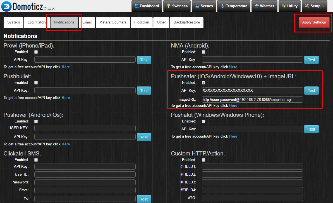Viewport: 333px width, 203px height.
Task: Open the Meters/Counters tab
Action: (x=113, y=22)
